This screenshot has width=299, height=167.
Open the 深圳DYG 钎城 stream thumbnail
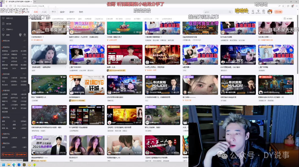click(87, 85)
